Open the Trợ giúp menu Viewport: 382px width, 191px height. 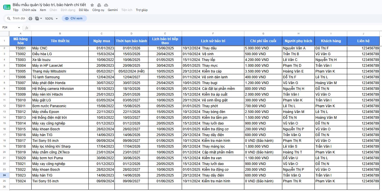(142, 10)
